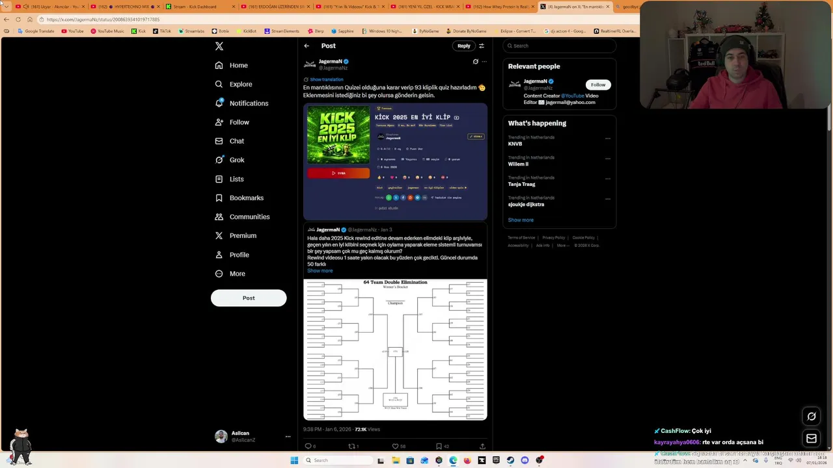This screenshot has width=833, height=468.
Task: Go to Home in the X sidebar
Action: (232, 65)
